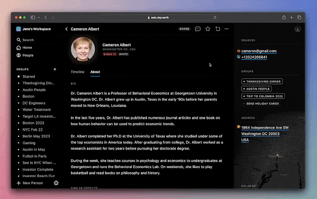Switch to the Timeline tab
The image size is (317, 199).
tap(77, 72)
